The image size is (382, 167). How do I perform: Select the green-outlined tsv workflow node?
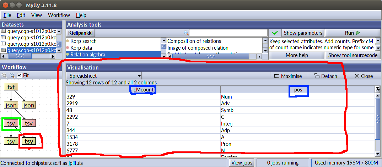click(11, 123)
